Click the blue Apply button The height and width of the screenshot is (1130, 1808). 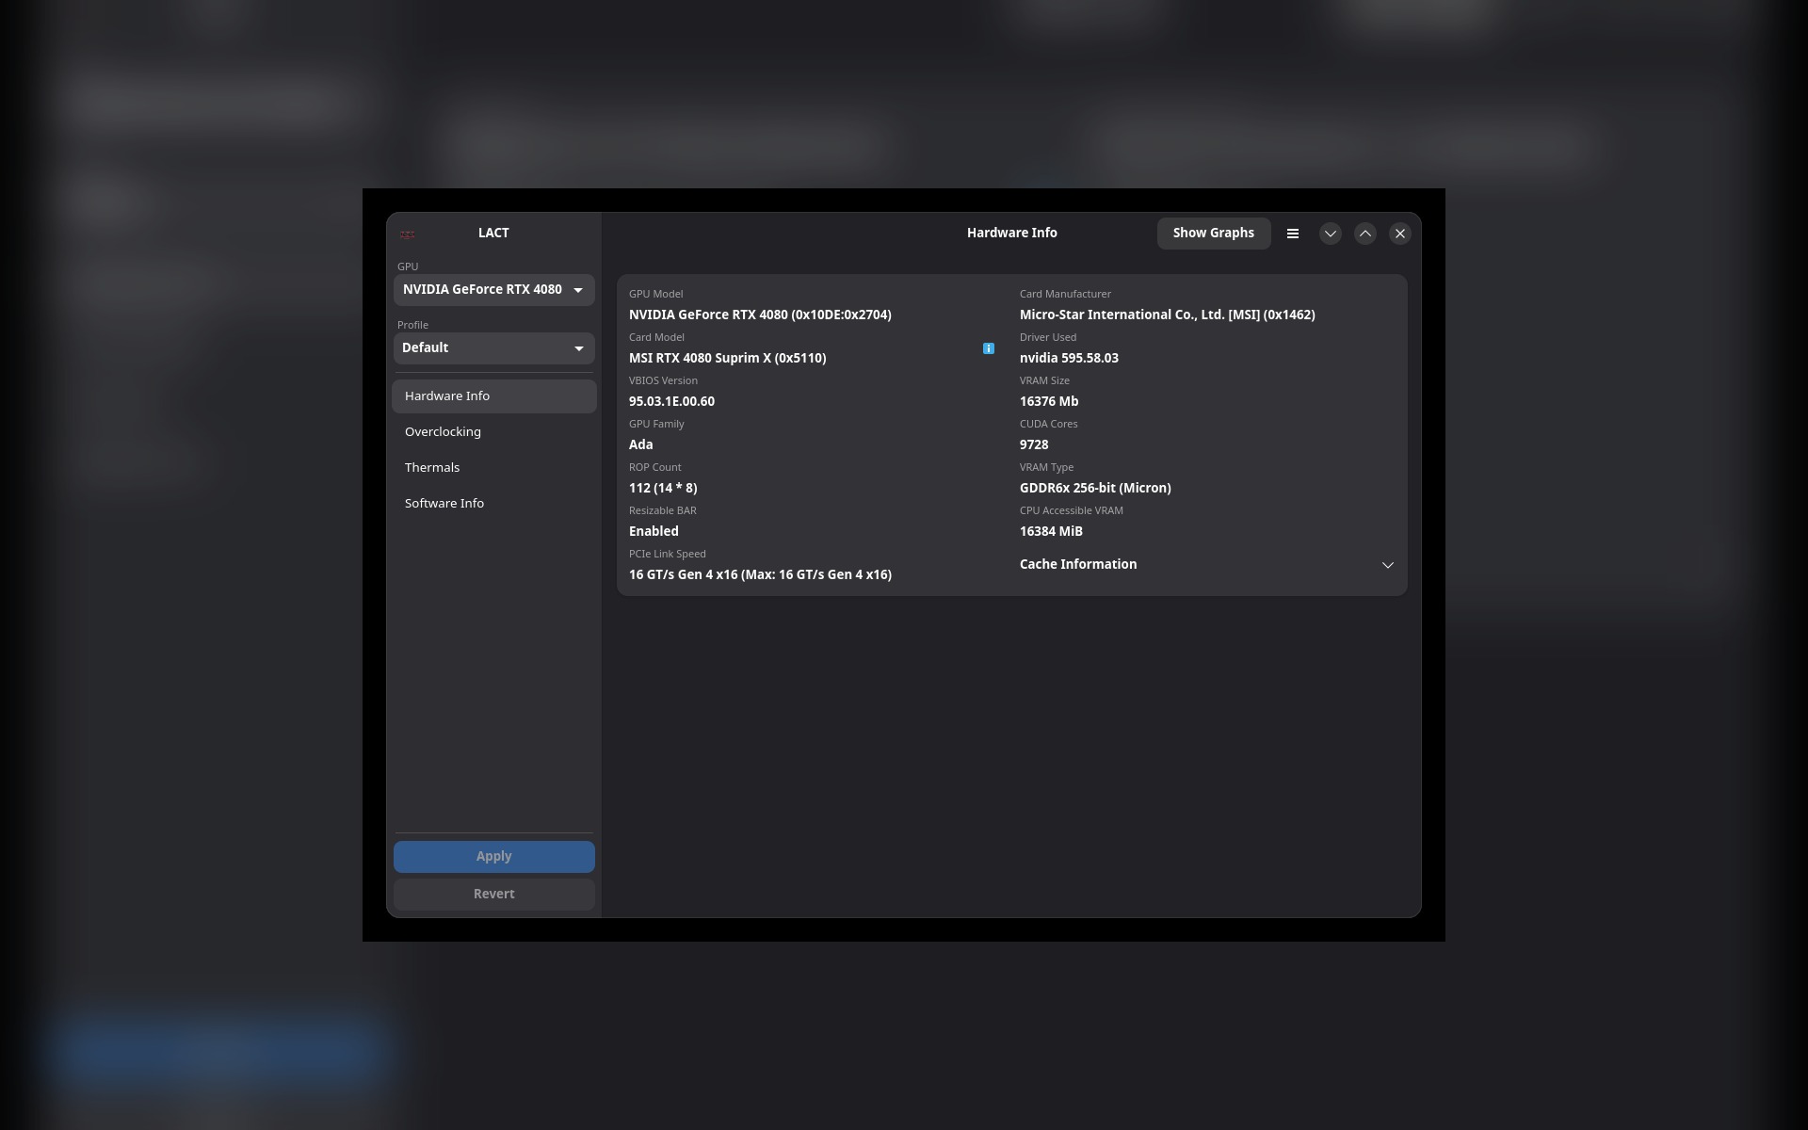494,857
